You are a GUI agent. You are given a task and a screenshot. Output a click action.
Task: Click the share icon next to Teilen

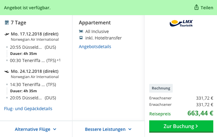pos(196,7)
